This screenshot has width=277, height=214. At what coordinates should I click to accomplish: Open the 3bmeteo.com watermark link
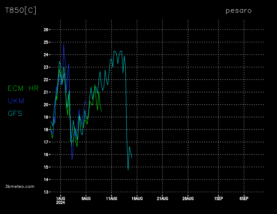tap(20, 186)
